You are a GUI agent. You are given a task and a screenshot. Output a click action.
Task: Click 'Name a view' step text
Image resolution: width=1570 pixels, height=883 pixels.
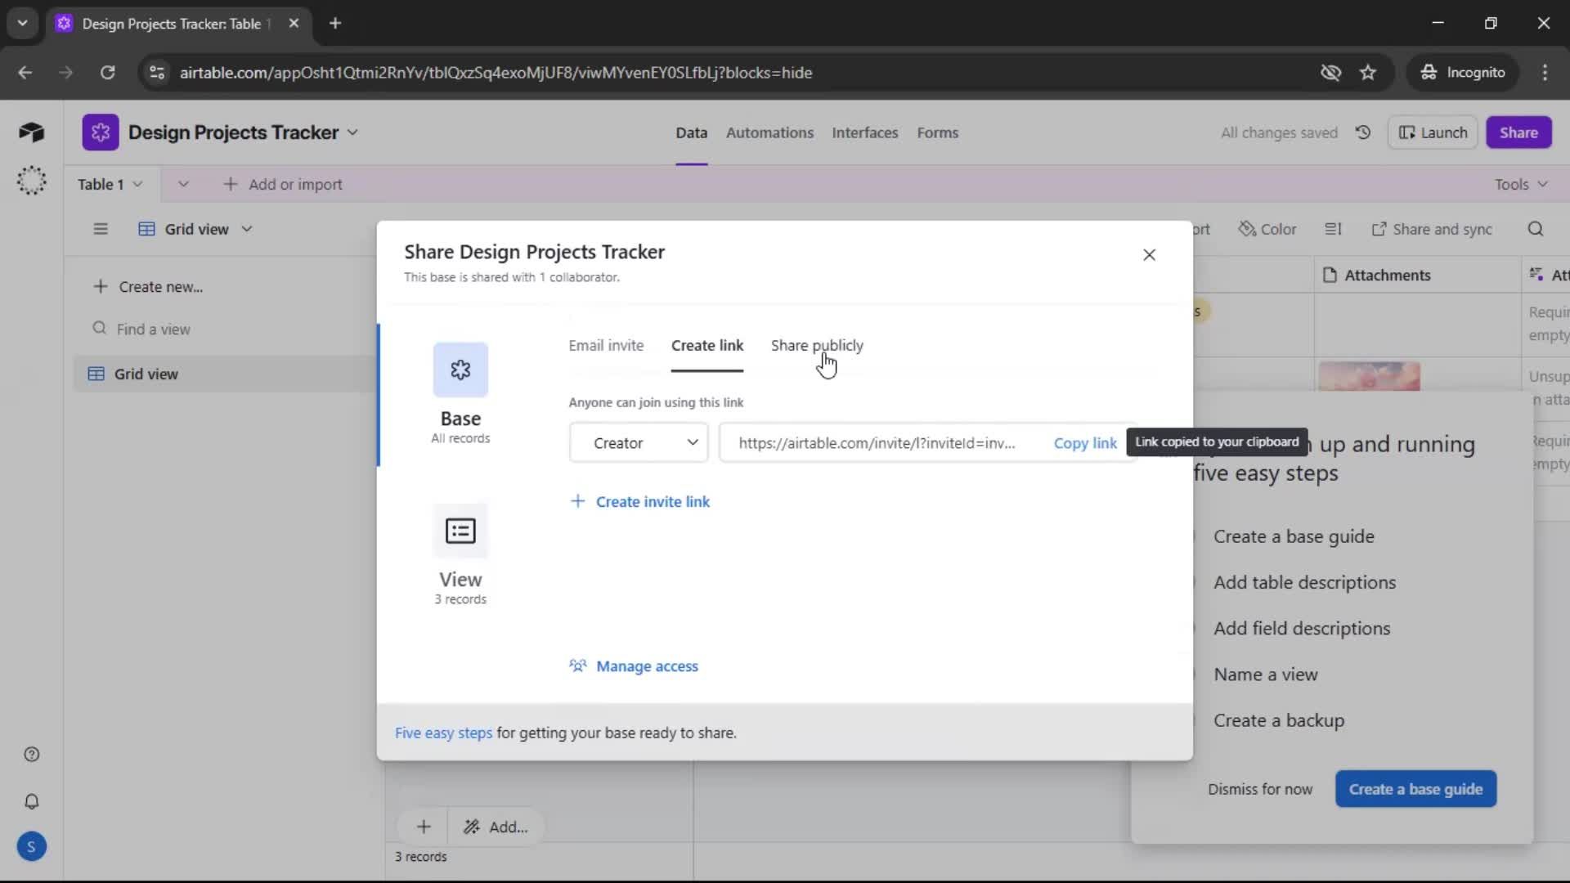coord(1265,675)
